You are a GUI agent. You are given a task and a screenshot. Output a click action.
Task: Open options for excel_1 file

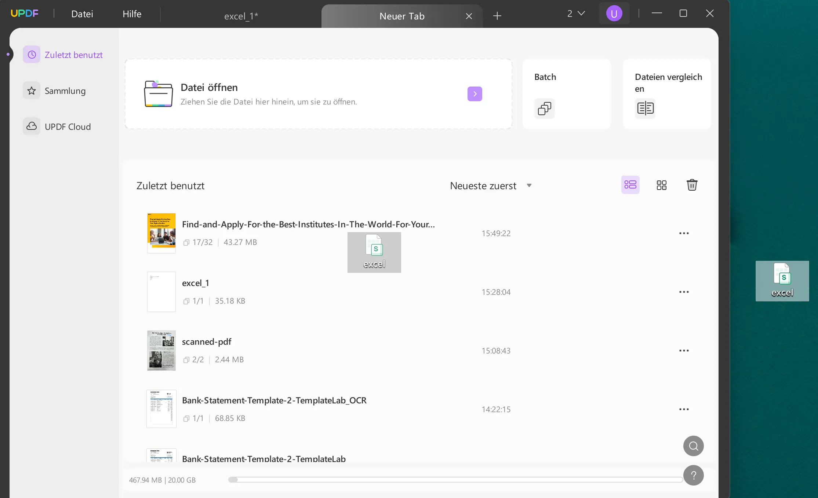click(x=684, y=291)
